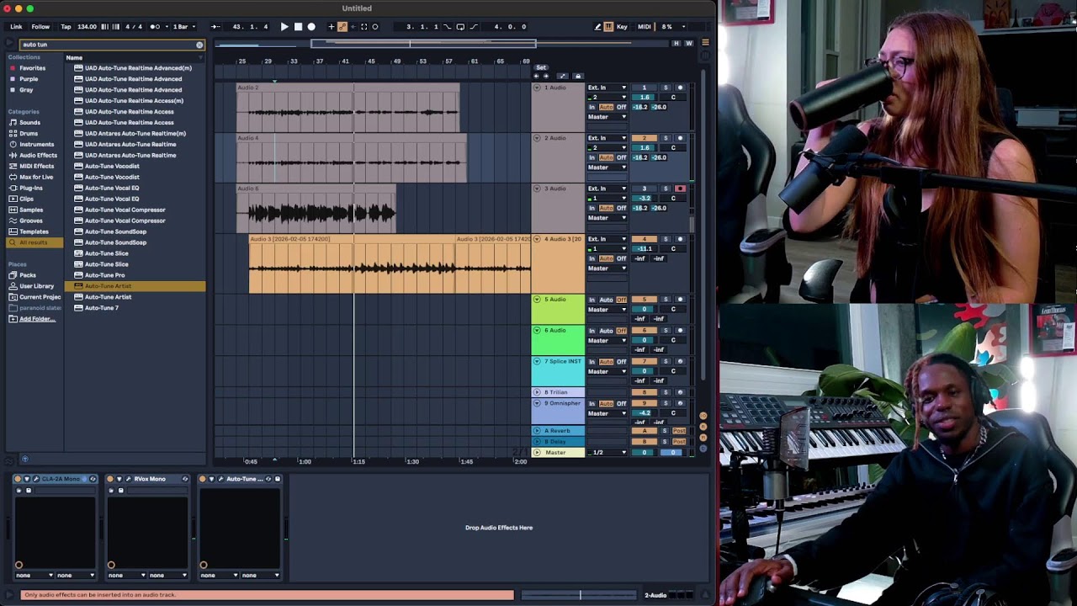1077x606 pixels.
Task: Toggle the Link button
Action: pyautogui.click(x=16, y=27)
